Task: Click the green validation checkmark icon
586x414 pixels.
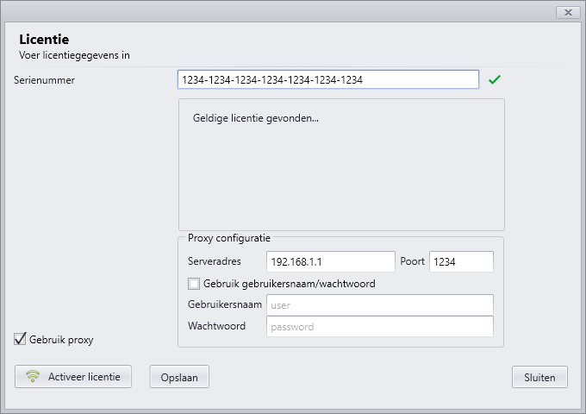Action: tap(495, 79)
